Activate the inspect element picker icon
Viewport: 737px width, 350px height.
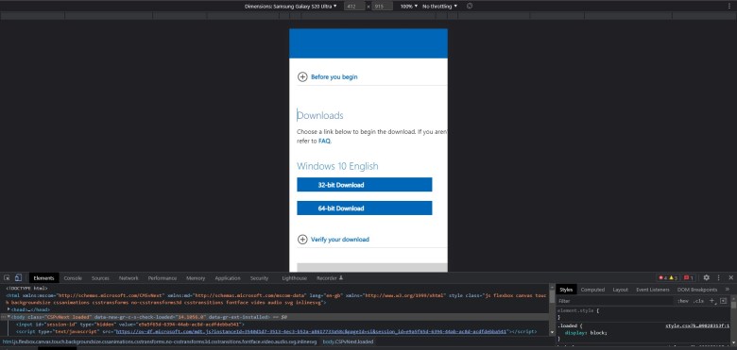pos(7,277)
